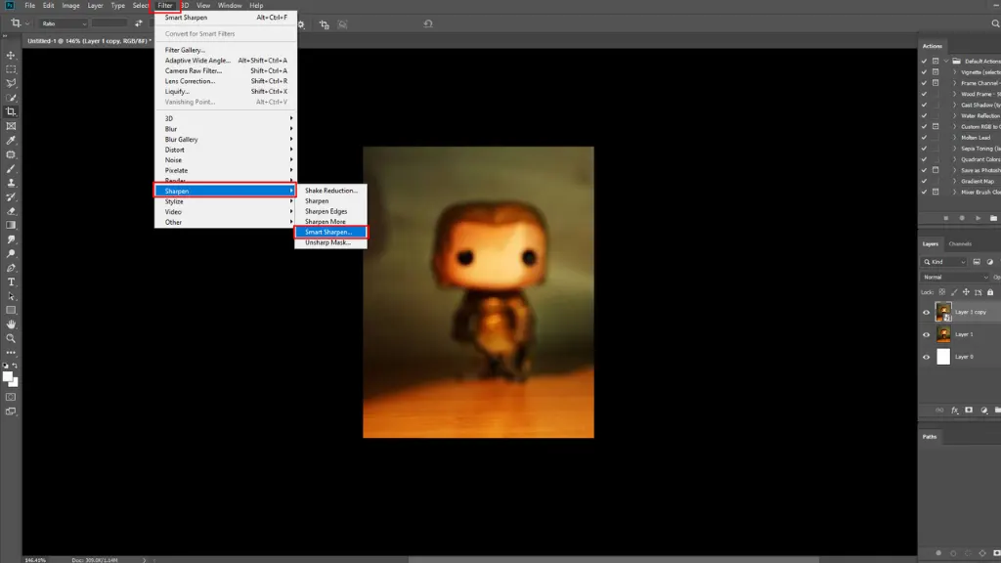Click the layer style fx icon
Viewport: 1001px width, 563px height.
point(954,411)
